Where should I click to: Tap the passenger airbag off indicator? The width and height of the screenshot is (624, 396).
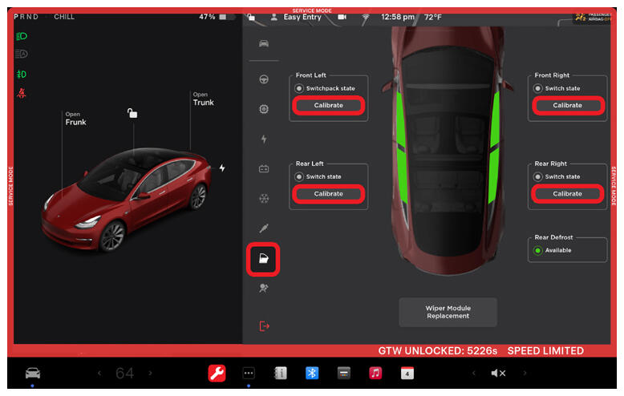[592, 17]
